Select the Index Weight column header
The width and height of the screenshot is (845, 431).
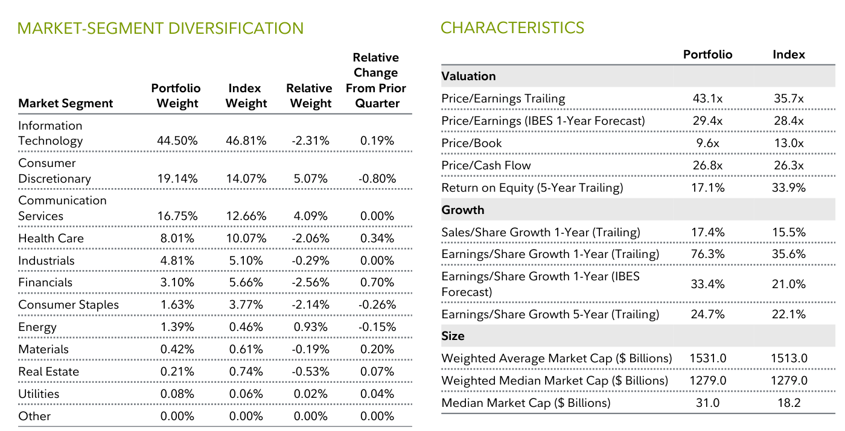[x=246, y=96]
